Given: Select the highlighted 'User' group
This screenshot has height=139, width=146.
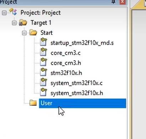Looking at the screenshot, I should tap(83, 103).
